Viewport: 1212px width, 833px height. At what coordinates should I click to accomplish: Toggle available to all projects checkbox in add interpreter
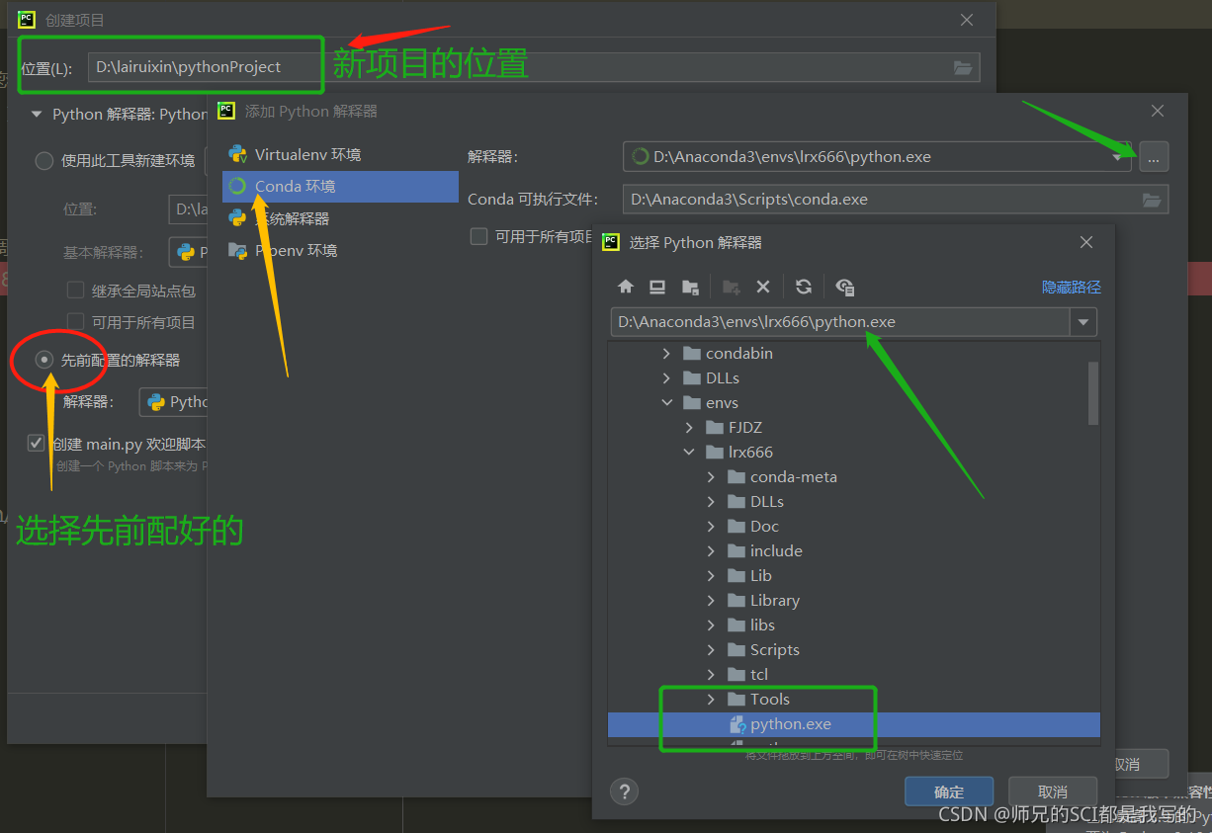click(479, 236)
